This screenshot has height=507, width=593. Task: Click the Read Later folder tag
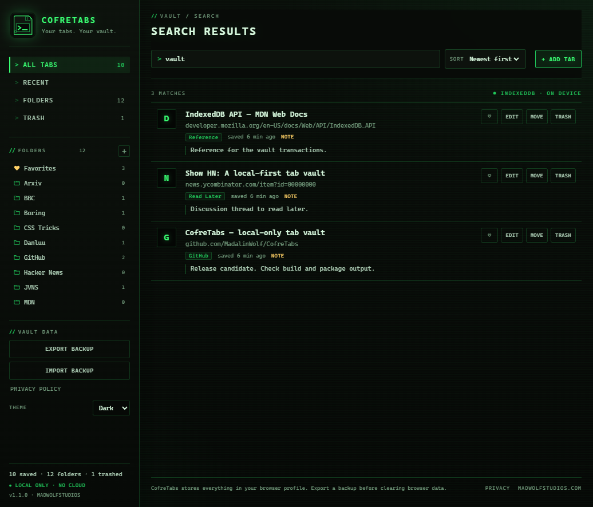(x=205, y=196)
